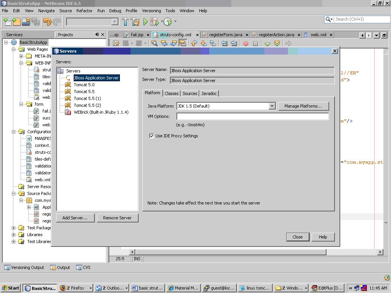Open the Tools menu
Screen dimensions: 391x293
pos(170,11)
